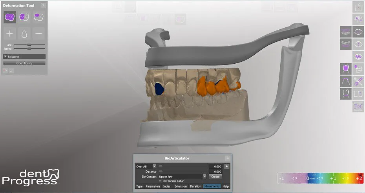The width and height of the screenshot is (365, 193).
Task: Toggle lower jaw model visibility
Action: coord(346,44)
